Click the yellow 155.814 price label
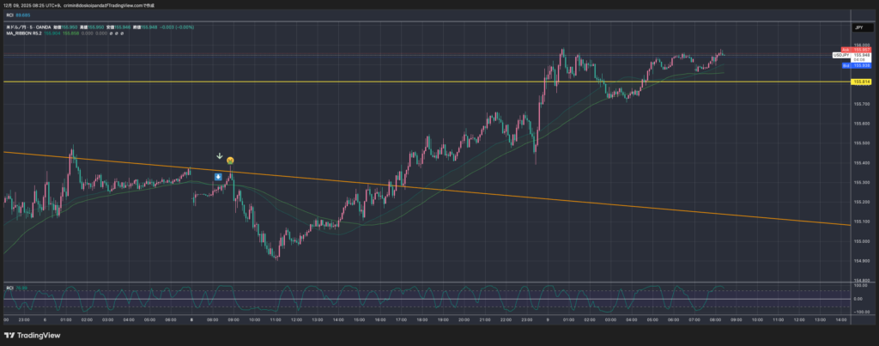Image resolution: width=879 pixels, height=346 pixels. coord(861,82)
